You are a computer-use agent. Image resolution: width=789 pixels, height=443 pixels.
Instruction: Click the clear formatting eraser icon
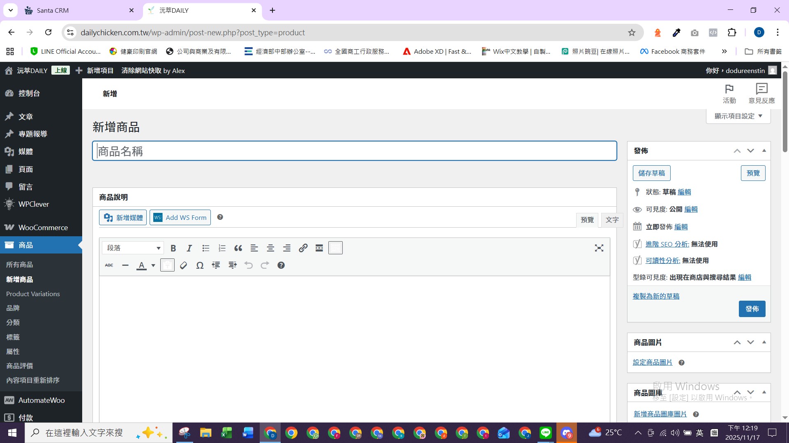pyautogui.click(x=184, y=265)
